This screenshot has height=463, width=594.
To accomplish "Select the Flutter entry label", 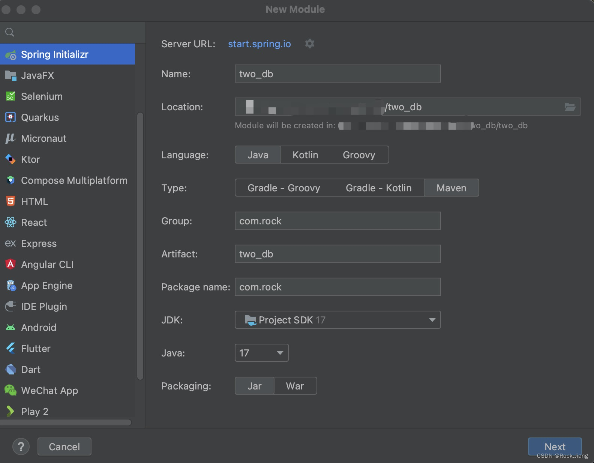I will point(36,349).
